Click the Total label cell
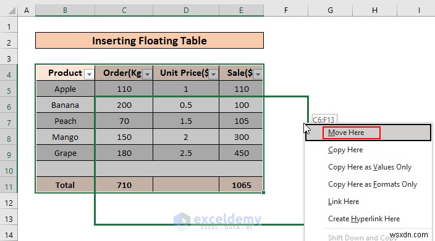 pos(65,185)
